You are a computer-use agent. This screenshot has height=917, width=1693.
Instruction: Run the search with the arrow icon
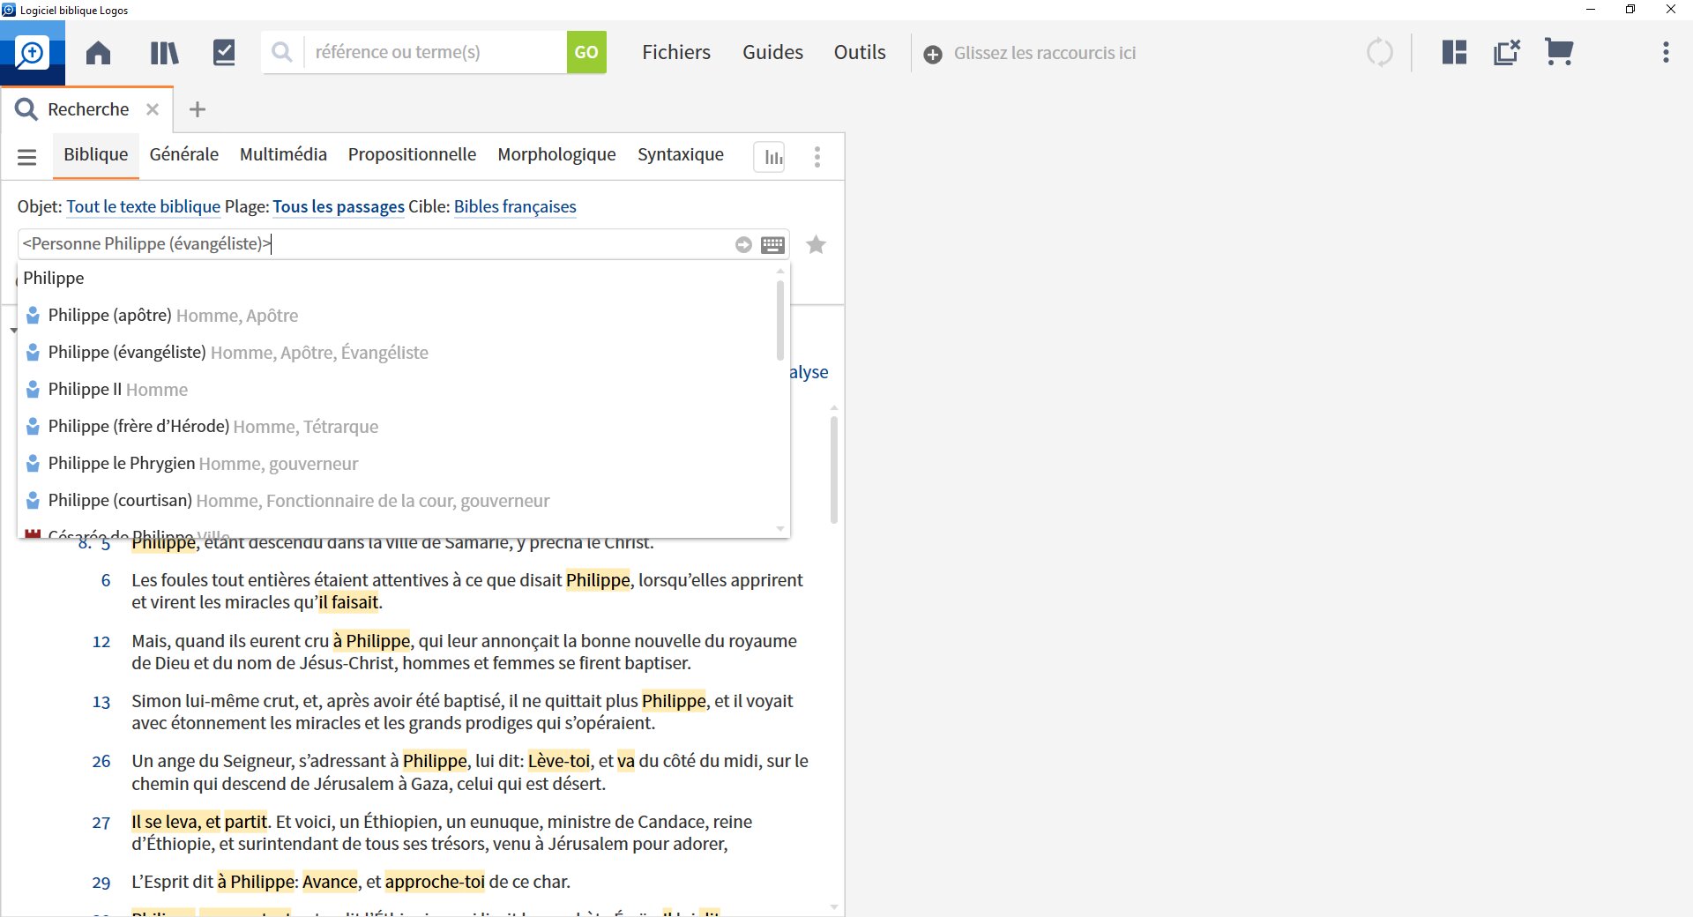coord(743,245)
